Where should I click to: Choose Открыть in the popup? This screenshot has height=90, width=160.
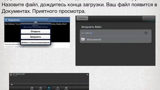pyautogui.click(x=35, y=31)
